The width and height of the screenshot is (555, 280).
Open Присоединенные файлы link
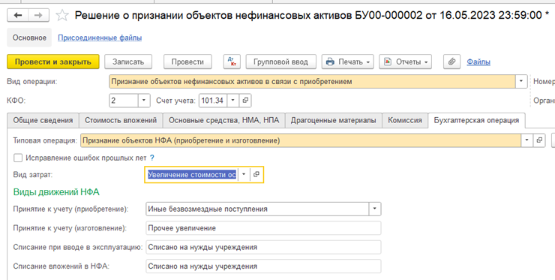[x=100, y=38]
